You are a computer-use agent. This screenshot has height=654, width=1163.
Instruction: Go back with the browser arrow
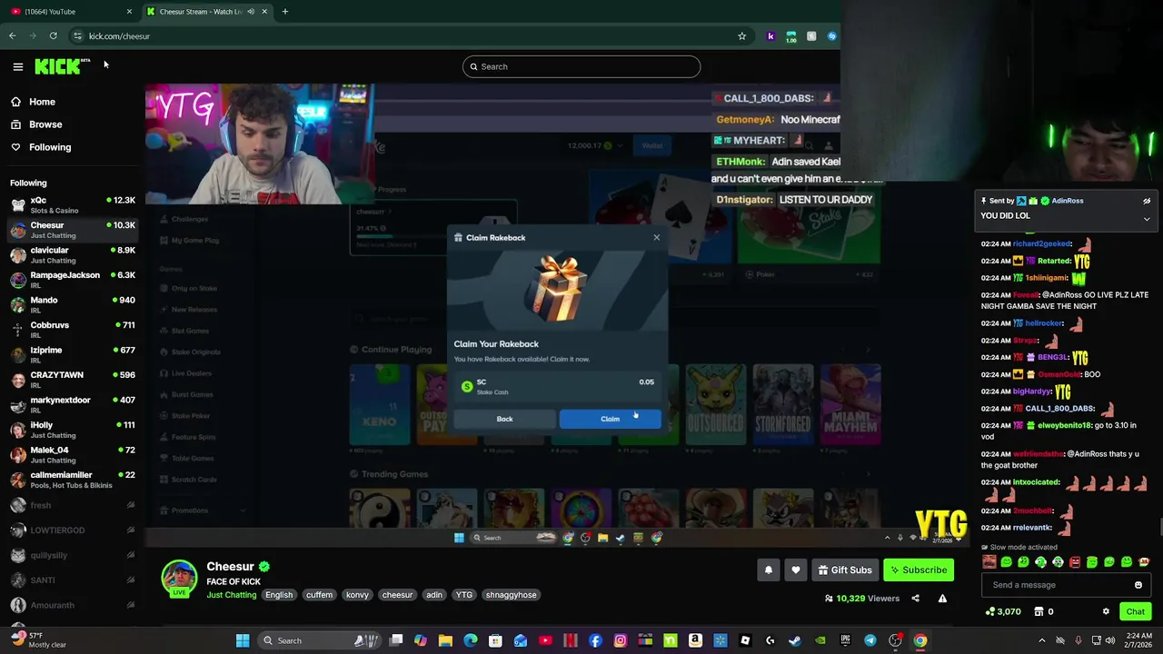click(12, 36)
